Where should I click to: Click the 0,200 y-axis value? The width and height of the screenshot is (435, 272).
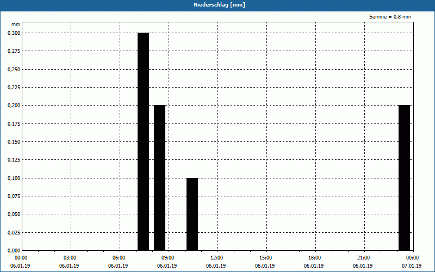pos(14,106)
